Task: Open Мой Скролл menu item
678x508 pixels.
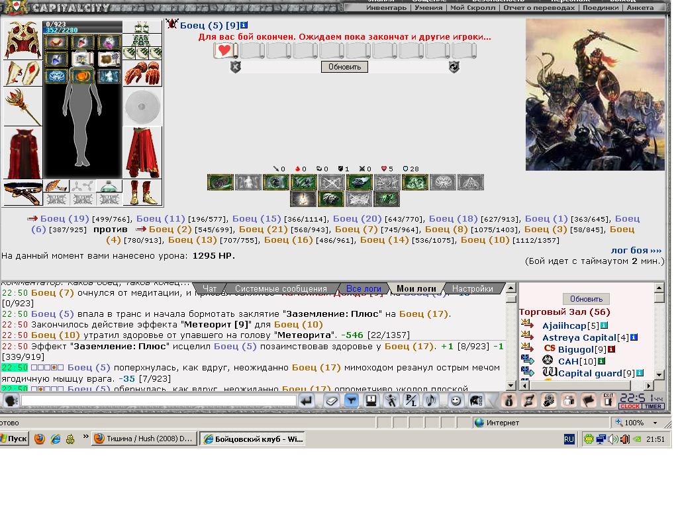Action: [x=473, y=8]
